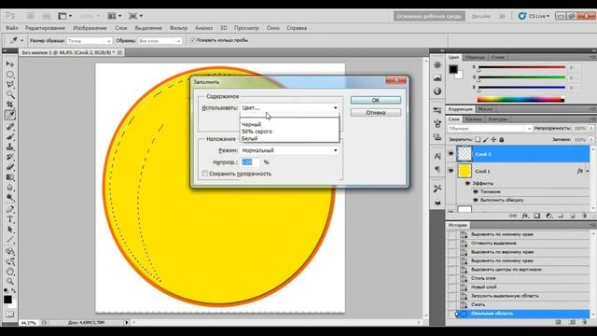This screenshot has width=597, height=336.
Task: Select the Pen tool
Action: tap(10, 209)
